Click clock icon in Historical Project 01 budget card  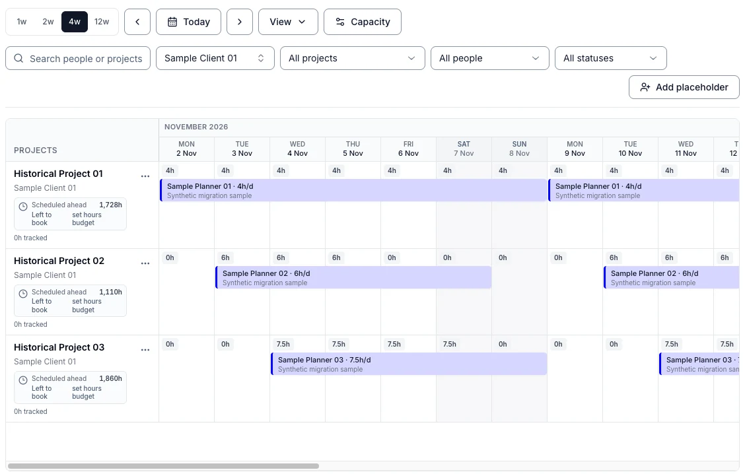tap(23, 207)
